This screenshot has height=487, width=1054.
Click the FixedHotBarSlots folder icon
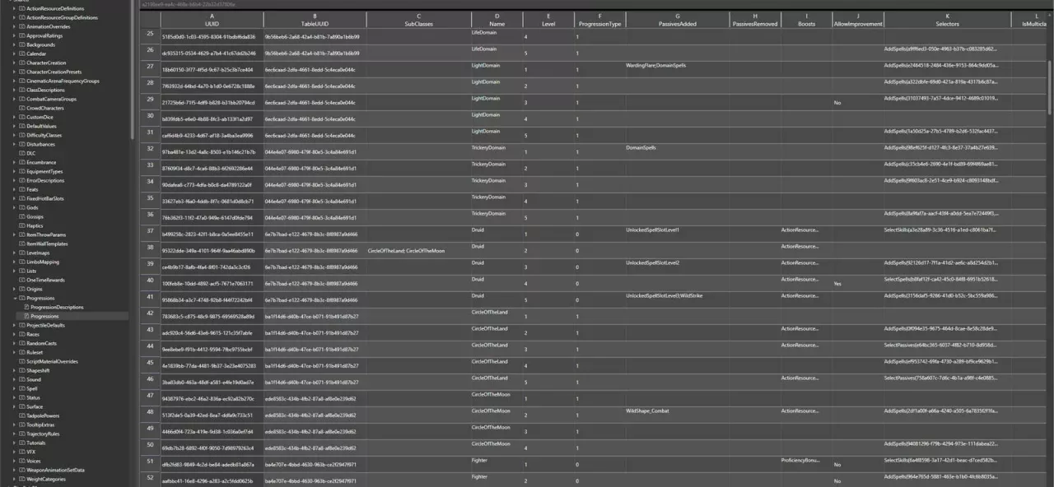(x=22, y=198)
